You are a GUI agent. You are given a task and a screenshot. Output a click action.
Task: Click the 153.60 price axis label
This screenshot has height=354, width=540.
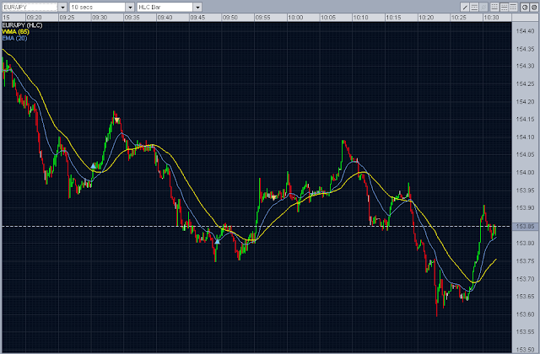pyautogui.click(x=525, y=314)
